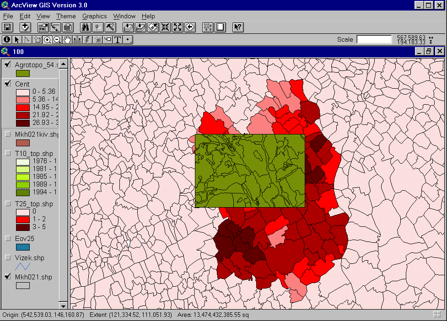447x321 pixels.
Task: Select the Identify tool
Action: click(x=7, y=40)
